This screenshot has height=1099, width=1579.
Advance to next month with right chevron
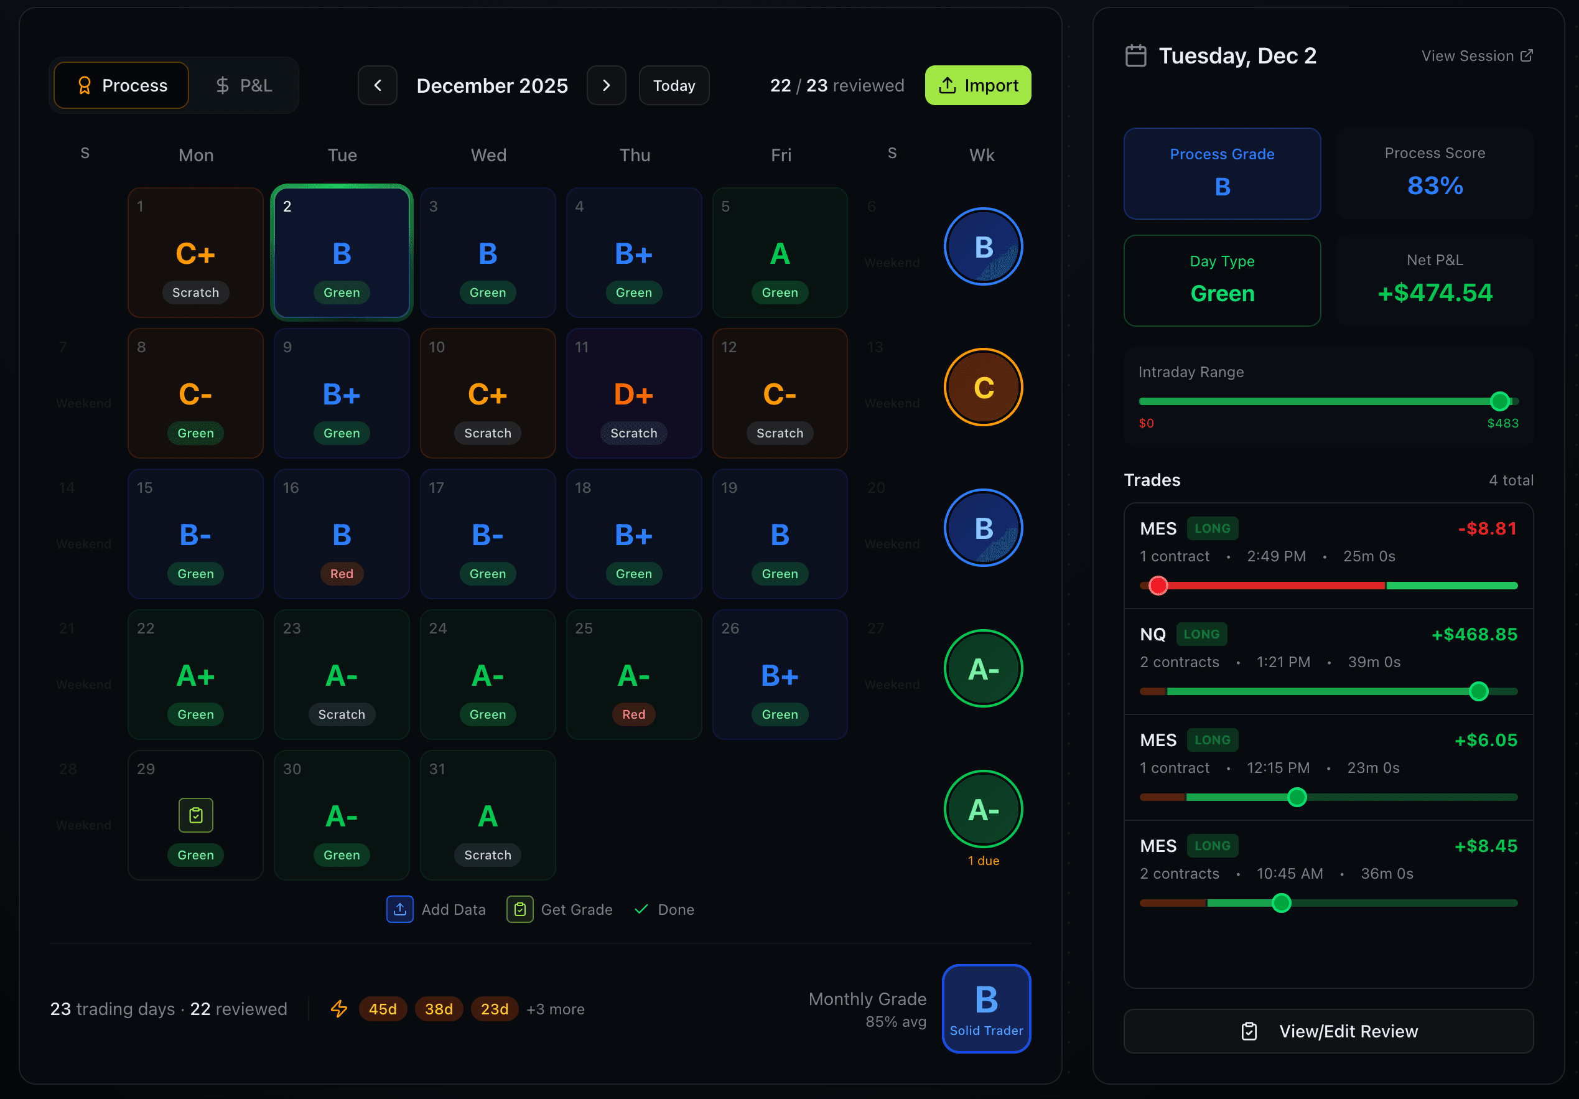click(x=606, y=85)
